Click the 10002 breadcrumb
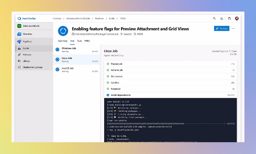 pyautogui.click(x=123, y=18)
